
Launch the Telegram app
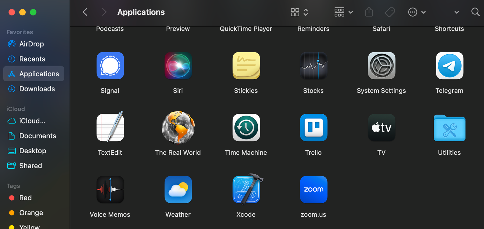click(x=449, y=66)
